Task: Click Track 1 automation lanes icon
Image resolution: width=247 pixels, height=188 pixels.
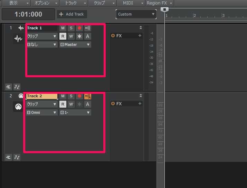Action: (17, 87)
